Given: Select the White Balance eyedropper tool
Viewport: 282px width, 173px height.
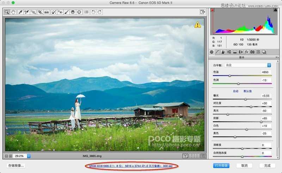Looking at the screenshot, I should [x=20, y=12].
